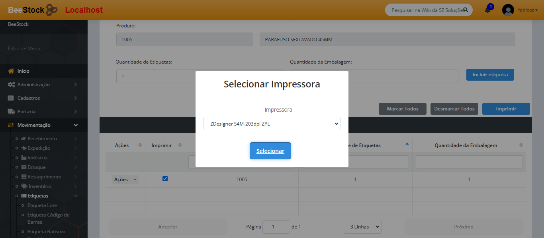Open Etiqueta Lote menu item
Screen dimensions: 544x238
42,205
